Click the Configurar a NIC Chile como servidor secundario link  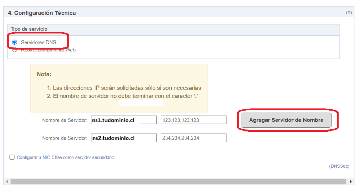click(66, 158)
